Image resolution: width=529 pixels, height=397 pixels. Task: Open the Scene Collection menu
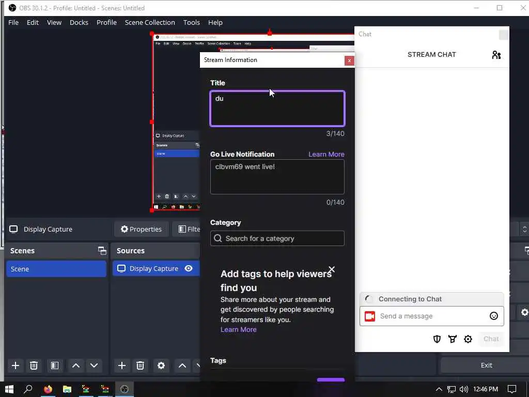tap(150, 22)
